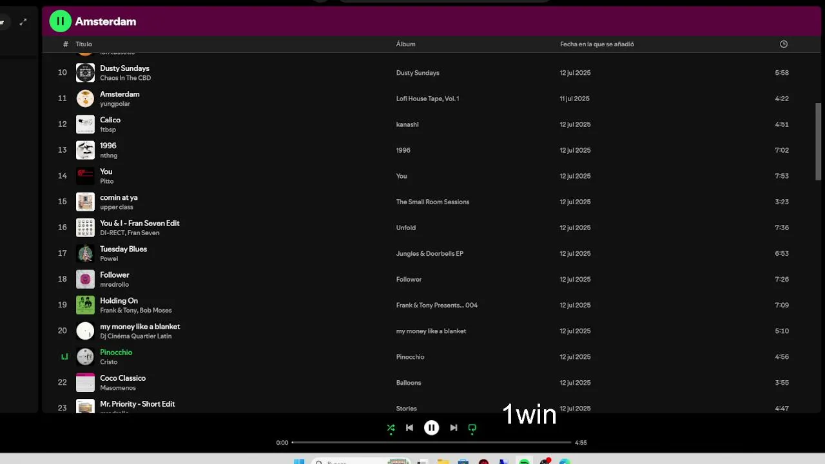Click the Tuesday Blues cover art
825x464 pixels.
click(x=85, y=253)
